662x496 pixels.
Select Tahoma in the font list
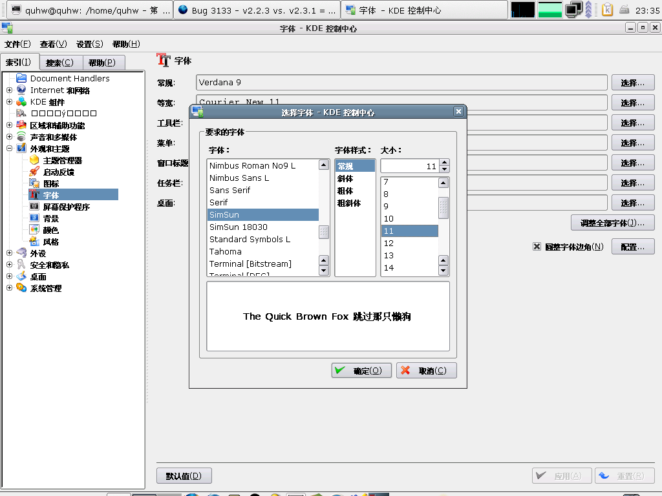click(x=226, y=252)
